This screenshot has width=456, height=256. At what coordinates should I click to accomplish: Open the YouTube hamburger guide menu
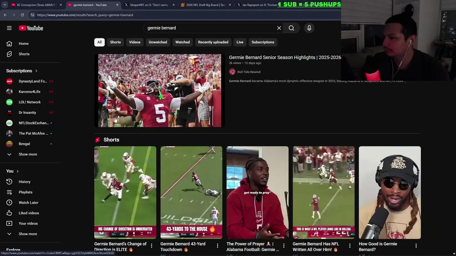point(9,28)
